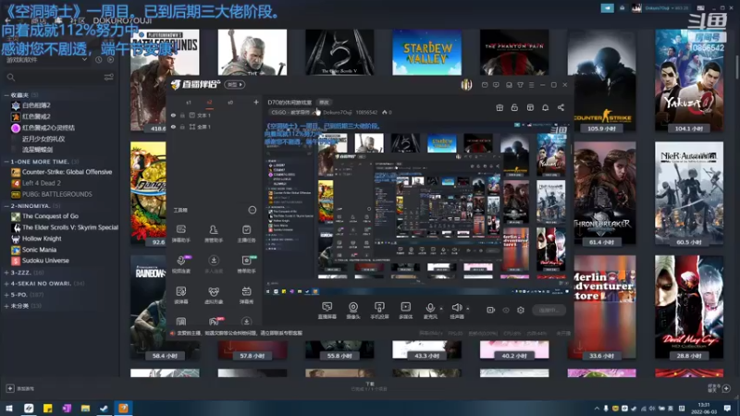The height and width of the screenshot is (416, 740).
Task: Expand the 3-ZZZ. collection
Action: (6, 273)
